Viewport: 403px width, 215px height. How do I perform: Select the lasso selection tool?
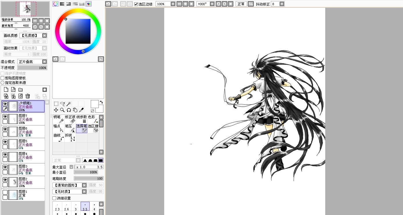tap(62, 104)
